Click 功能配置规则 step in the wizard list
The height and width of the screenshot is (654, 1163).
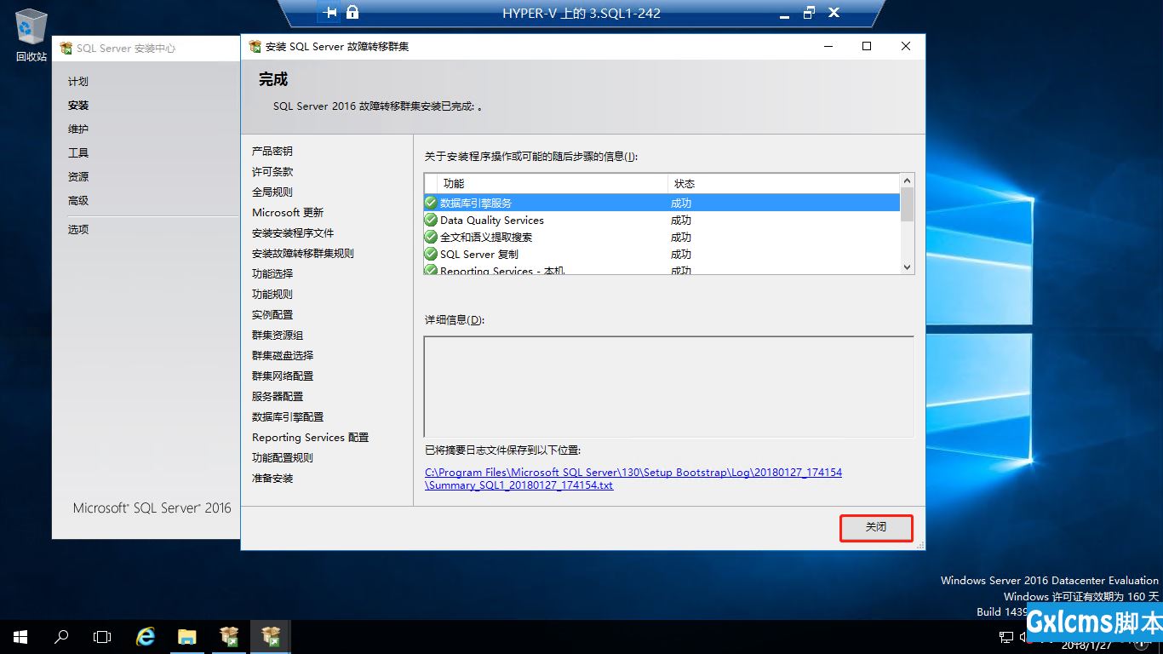coord(283,458)
